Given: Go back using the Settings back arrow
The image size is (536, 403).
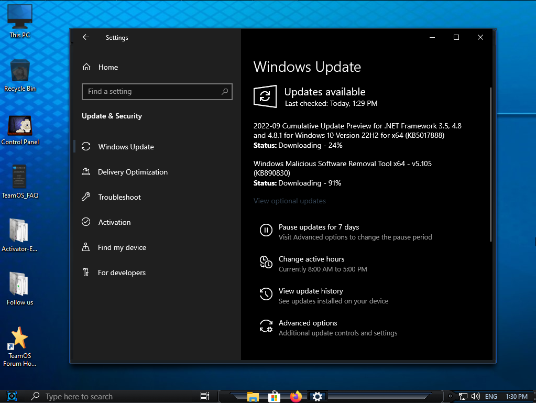Looking at the screenshot, I should pos(86,37).
